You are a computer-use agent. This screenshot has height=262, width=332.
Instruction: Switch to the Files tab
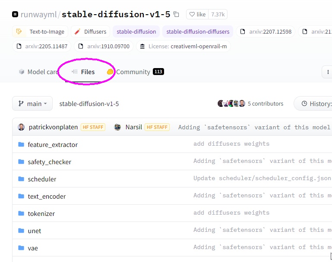[83, 72]
